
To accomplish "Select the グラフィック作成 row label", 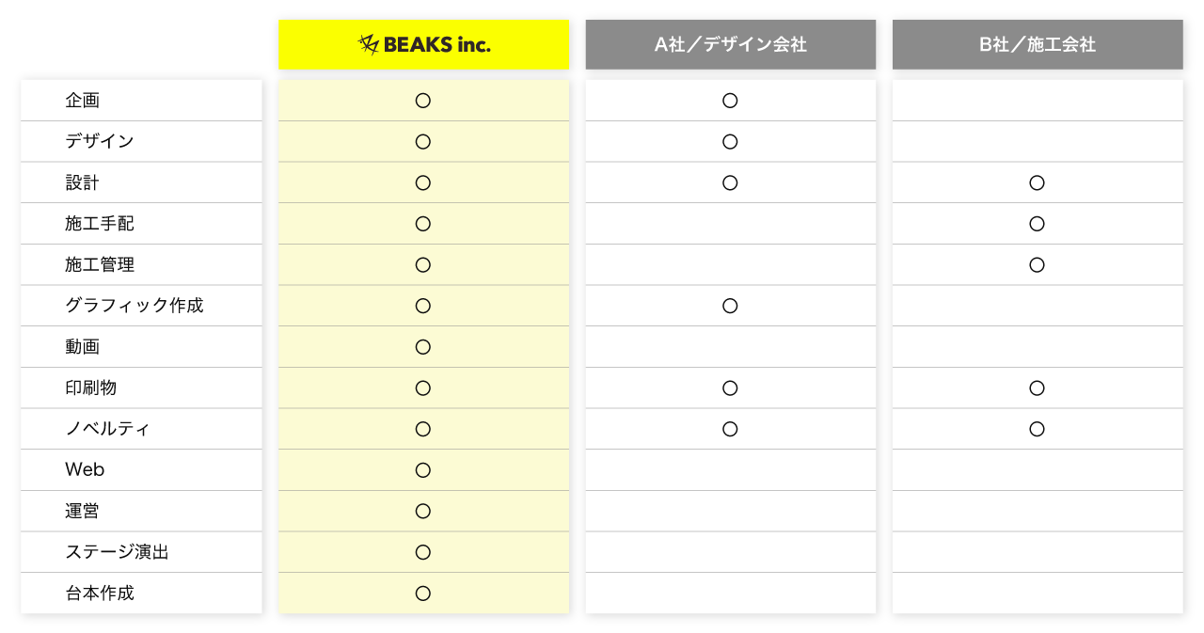I will click(x=134, y=306).
